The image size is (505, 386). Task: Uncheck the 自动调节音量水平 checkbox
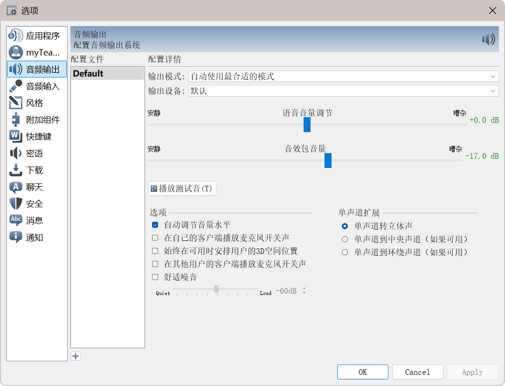point(155,225)
